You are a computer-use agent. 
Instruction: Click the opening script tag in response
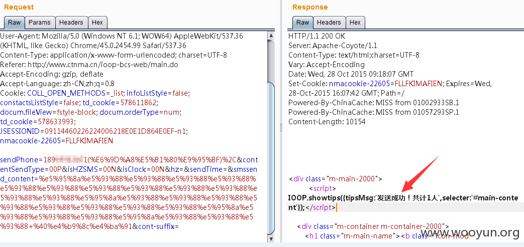point(323,188)
